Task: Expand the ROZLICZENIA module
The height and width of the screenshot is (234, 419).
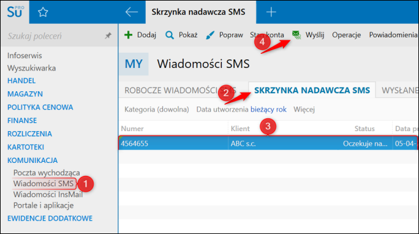Action: pos(29,134)
